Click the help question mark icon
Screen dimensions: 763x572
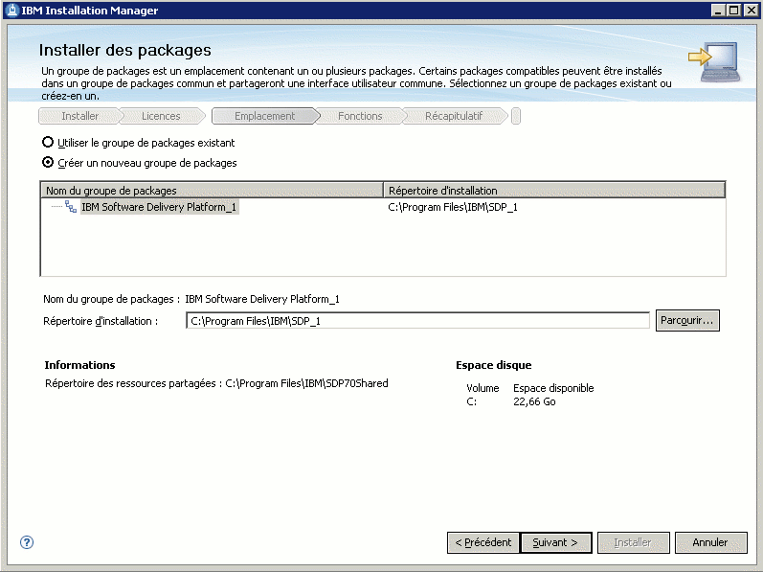coord(27,542)
